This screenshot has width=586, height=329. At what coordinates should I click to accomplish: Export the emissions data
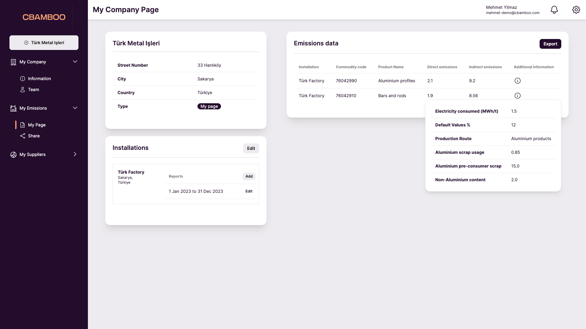point(550,44)
